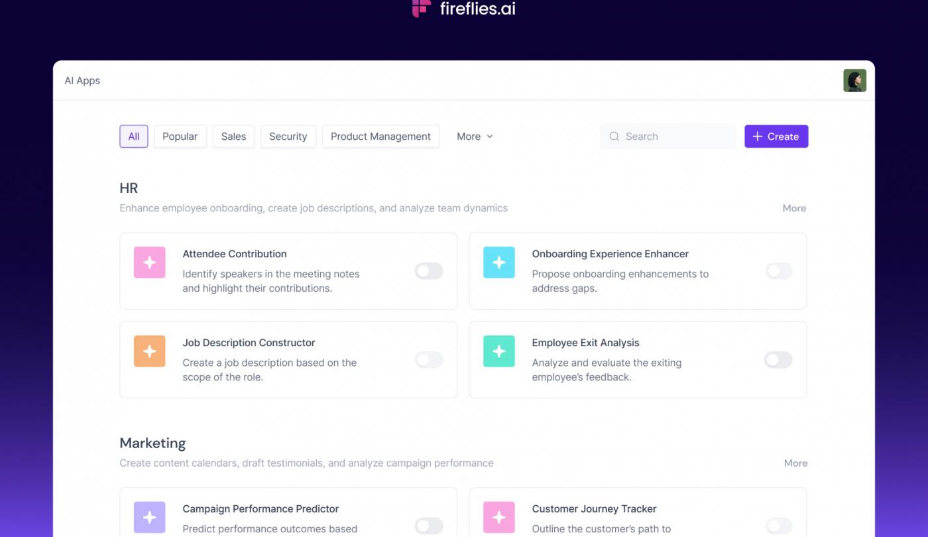The image size is (928, 537).
Task: Show more Marketing apps link
Action: click(x=795, y=463)
